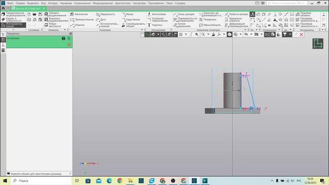Open Windows Start button
The image size is (329, 185).
coord(5,180)
